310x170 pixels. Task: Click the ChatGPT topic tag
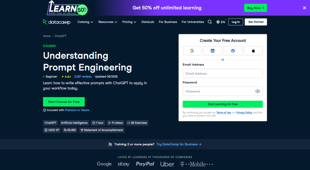pyautogui.click(x=50, y=123)
